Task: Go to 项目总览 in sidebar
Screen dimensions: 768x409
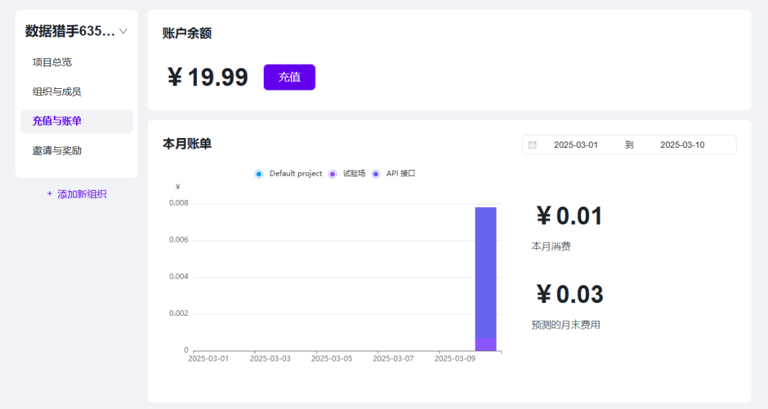Action: click(52, 62)
